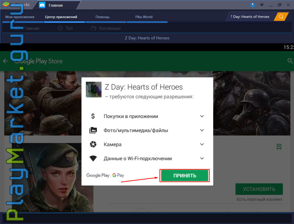The height and width of the screenshot is (224, 294).
Task: Click the Play Store search magnifier icon
Action: [x=290, y=61]
